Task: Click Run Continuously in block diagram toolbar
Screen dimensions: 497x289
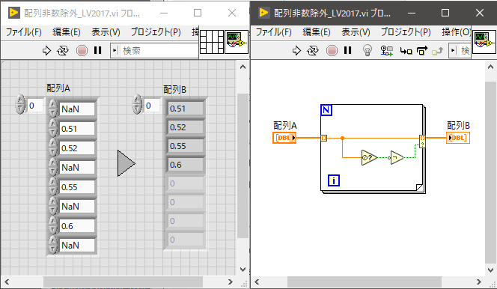Action: click(x=313, y=50)
